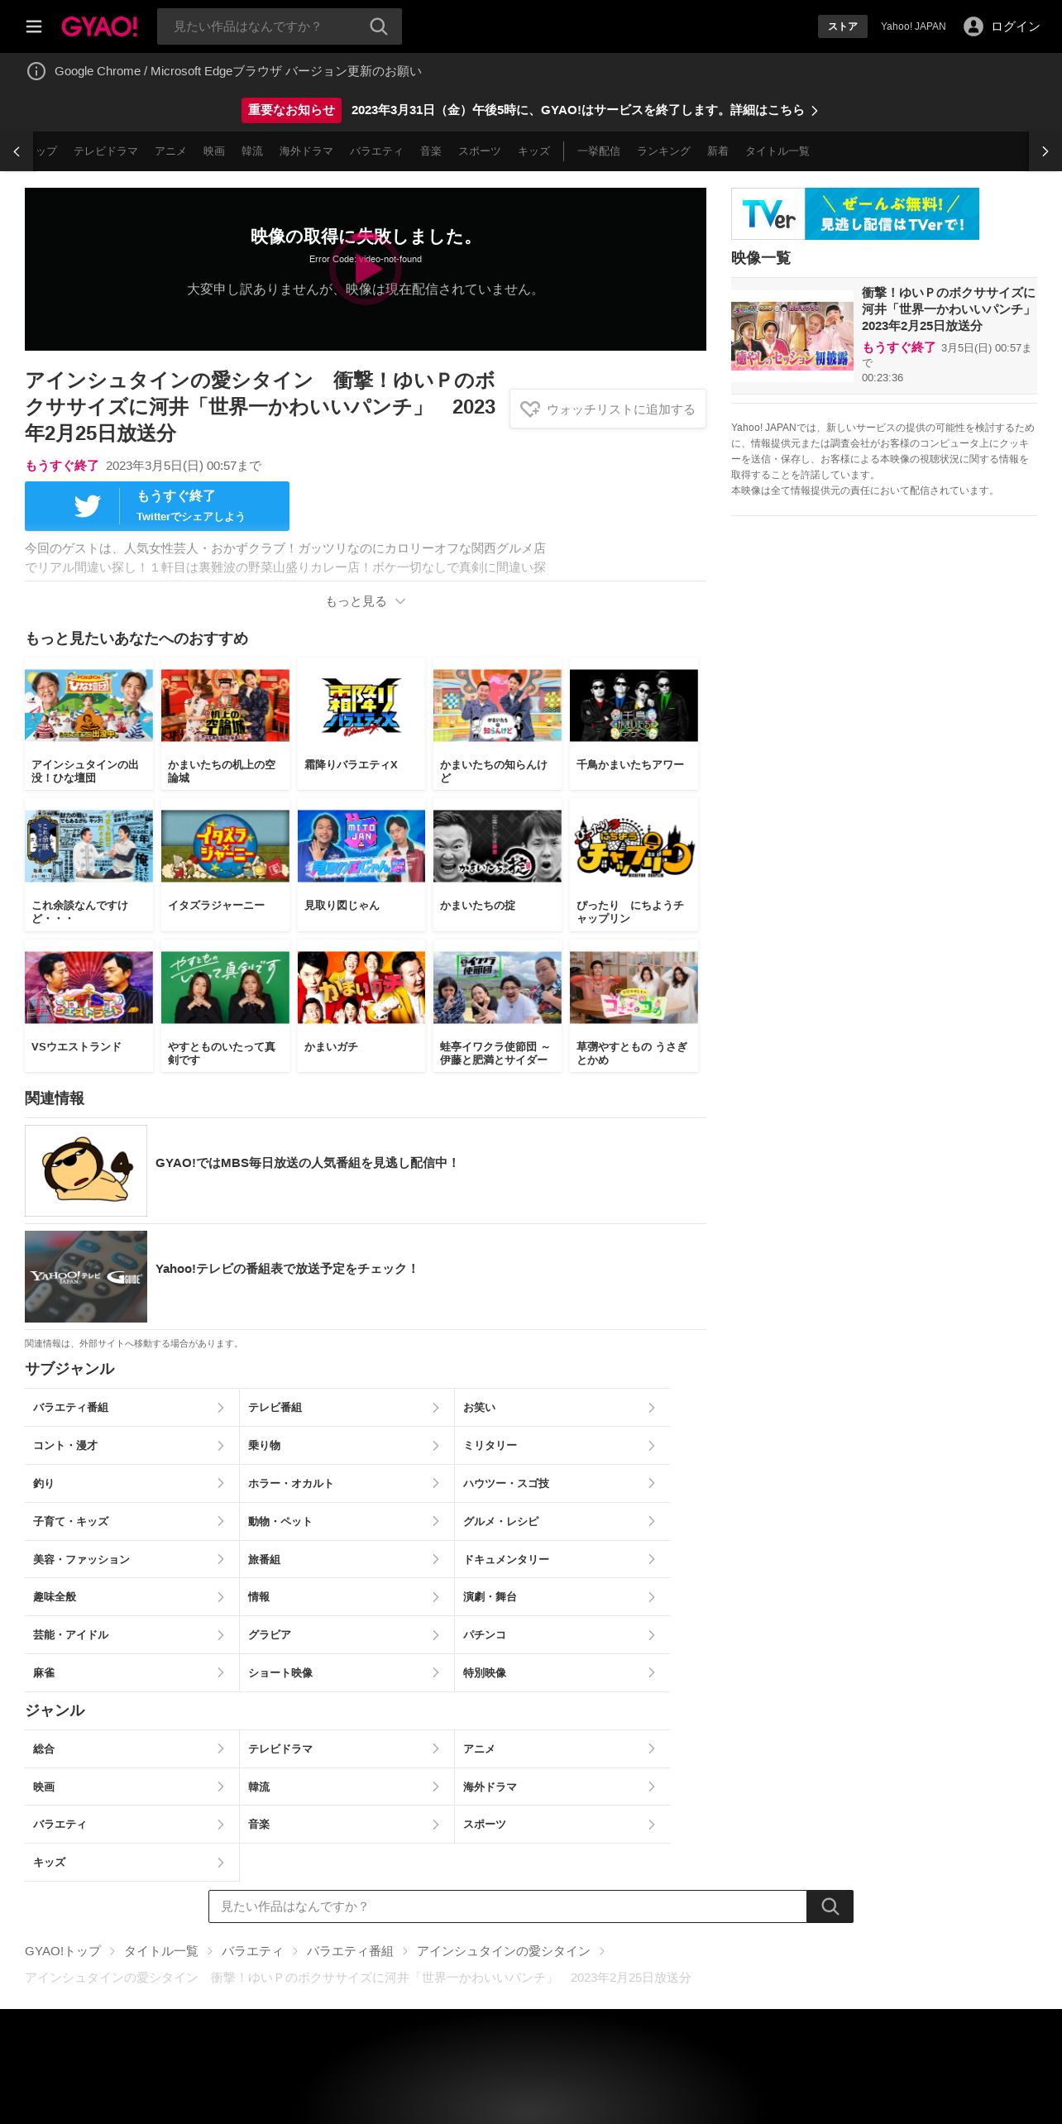Open Yahoo! JAPAN link in header

(x=913, y=26)
